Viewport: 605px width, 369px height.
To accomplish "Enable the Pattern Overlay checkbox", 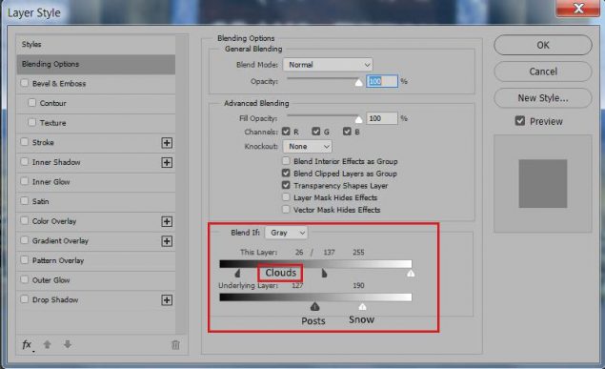I will [x=25, y=260].
